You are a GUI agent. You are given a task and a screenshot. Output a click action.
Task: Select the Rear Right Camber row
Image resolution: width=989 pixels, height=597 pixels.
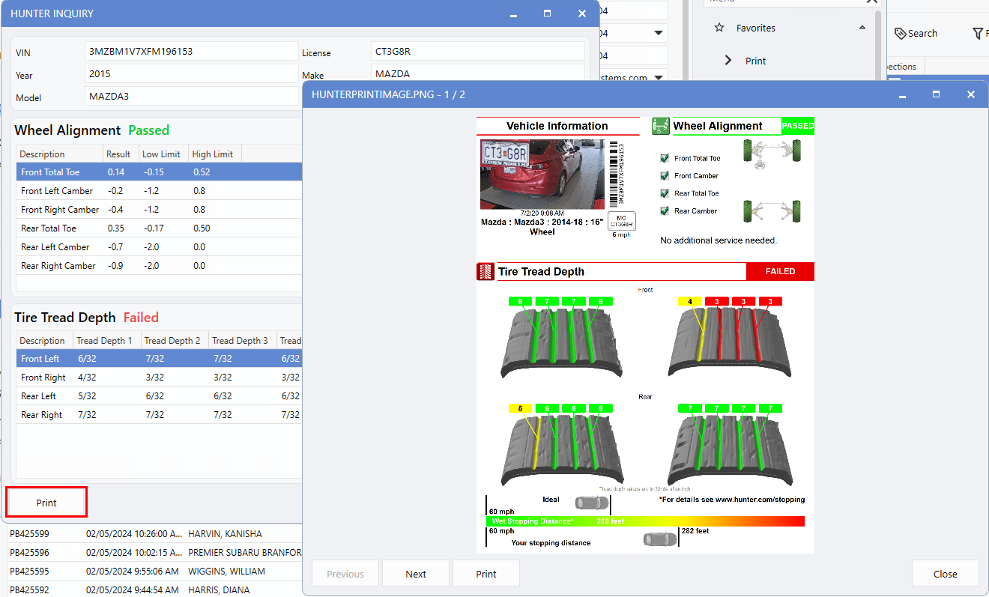(x=159, y=265)
